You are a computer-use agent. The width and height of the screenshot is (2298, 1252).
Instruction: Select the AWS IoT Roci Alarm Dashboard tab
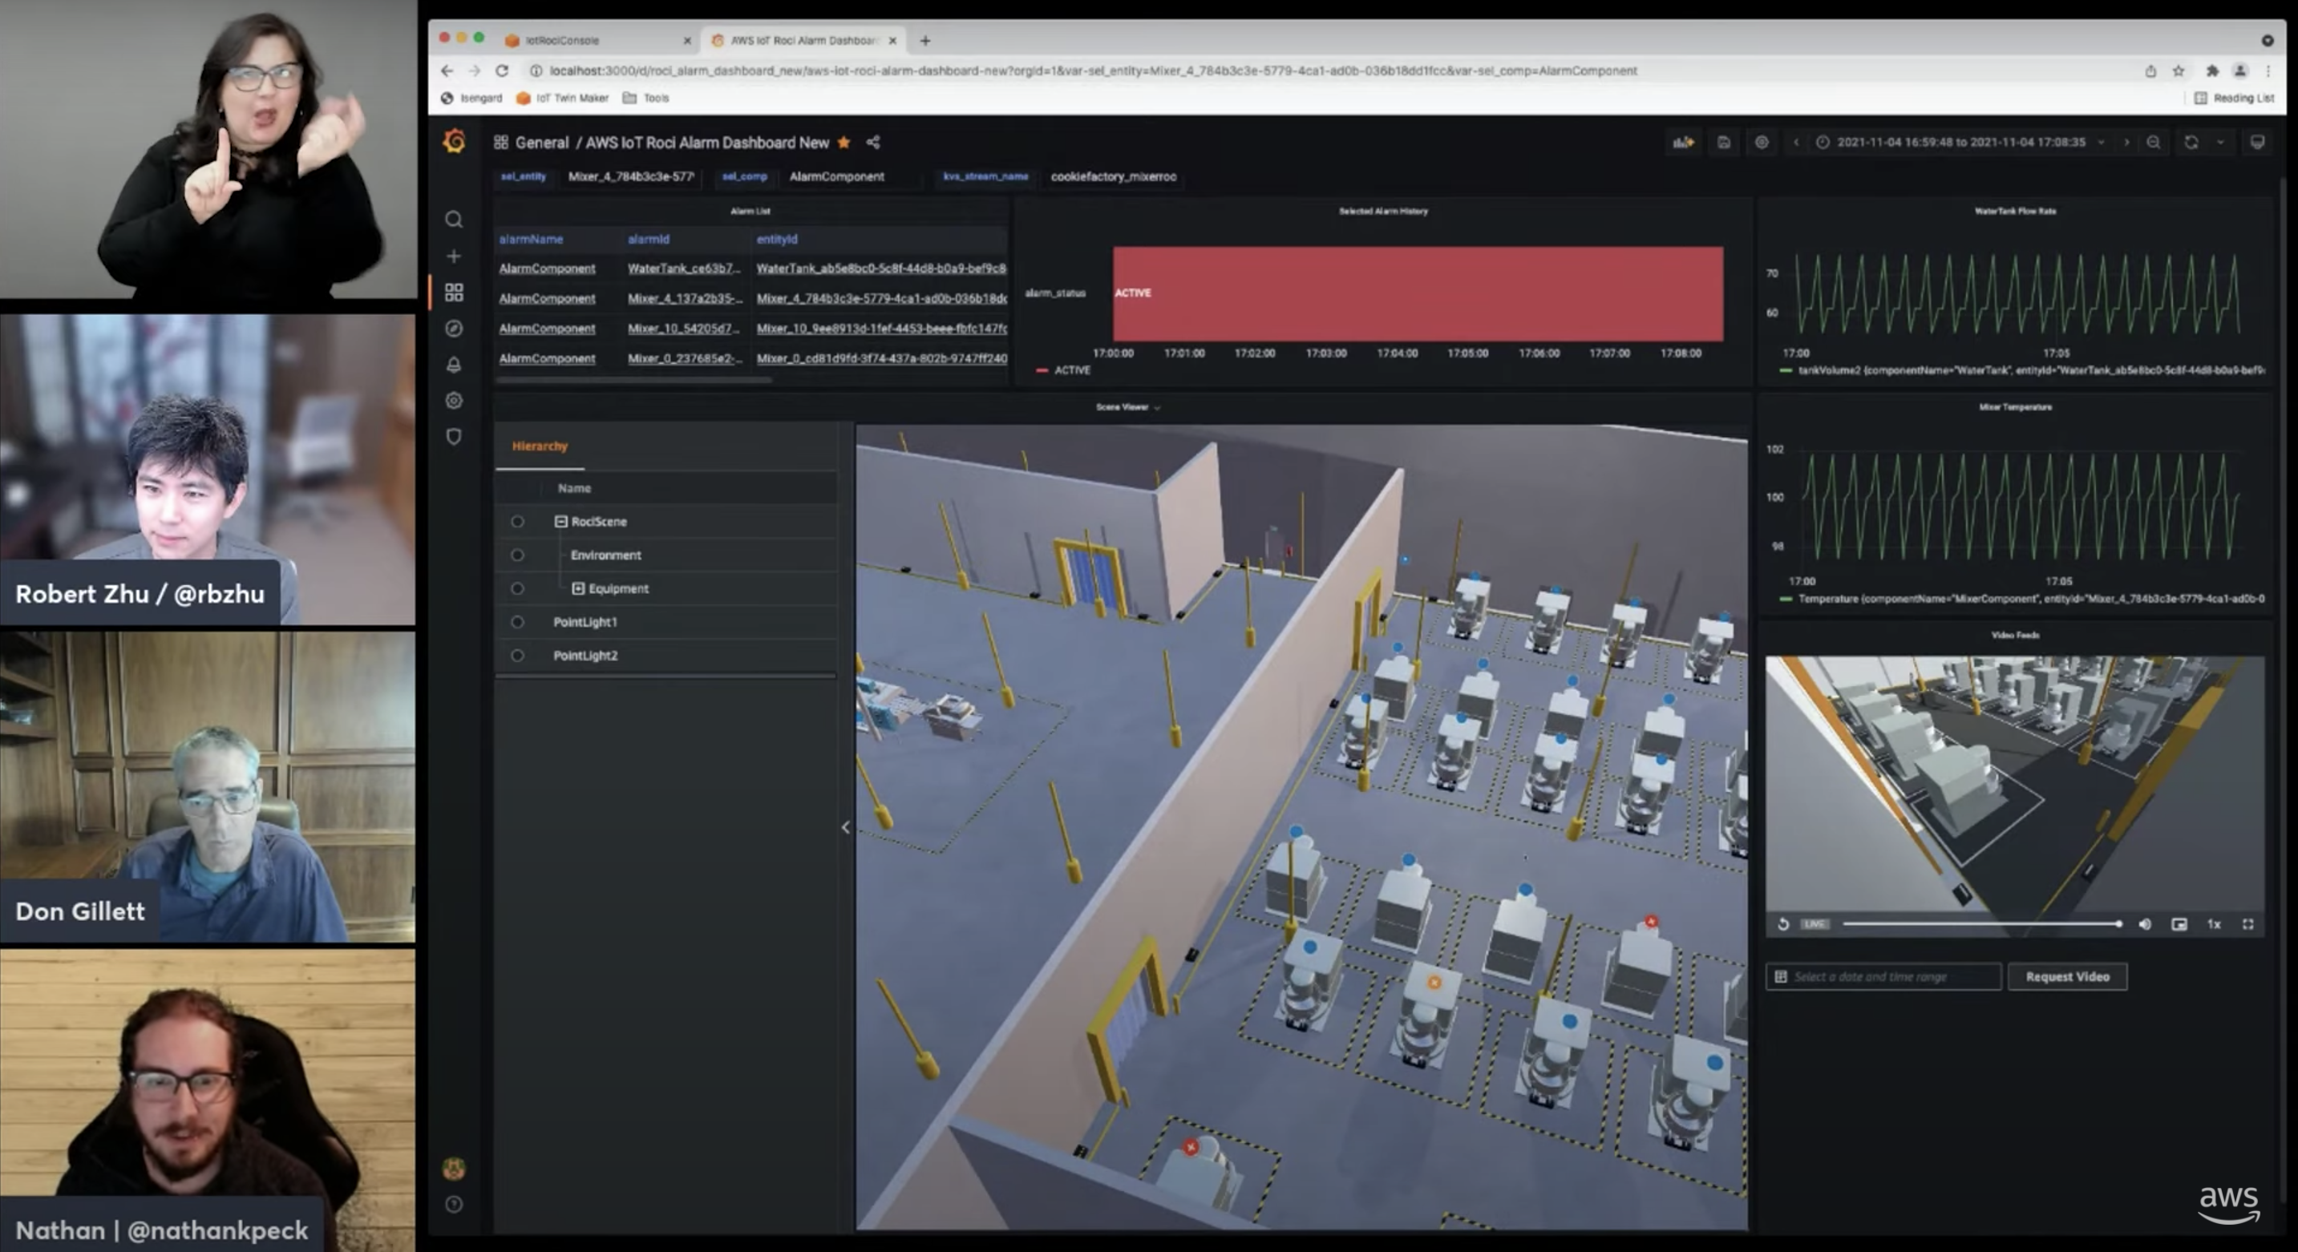pyautogui.click(x=803, y=40)
